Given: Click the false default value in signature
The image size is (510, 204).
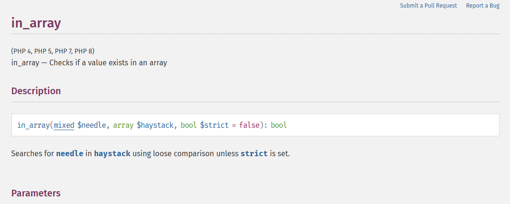Looking at the screenshot, I should pyautogui.click(x=249, y=125).
